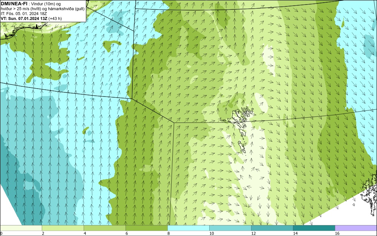Image resolution: width=377 pixels, height=236 pixels.
Task: Click the pale yellow 0–2 m/s legend swatch
Action: click(21, 228)
